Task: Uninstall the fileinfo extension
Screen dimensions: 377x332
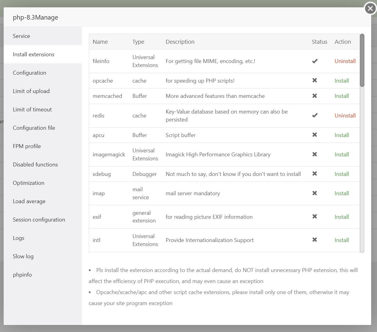Action: tap(345, 61)
